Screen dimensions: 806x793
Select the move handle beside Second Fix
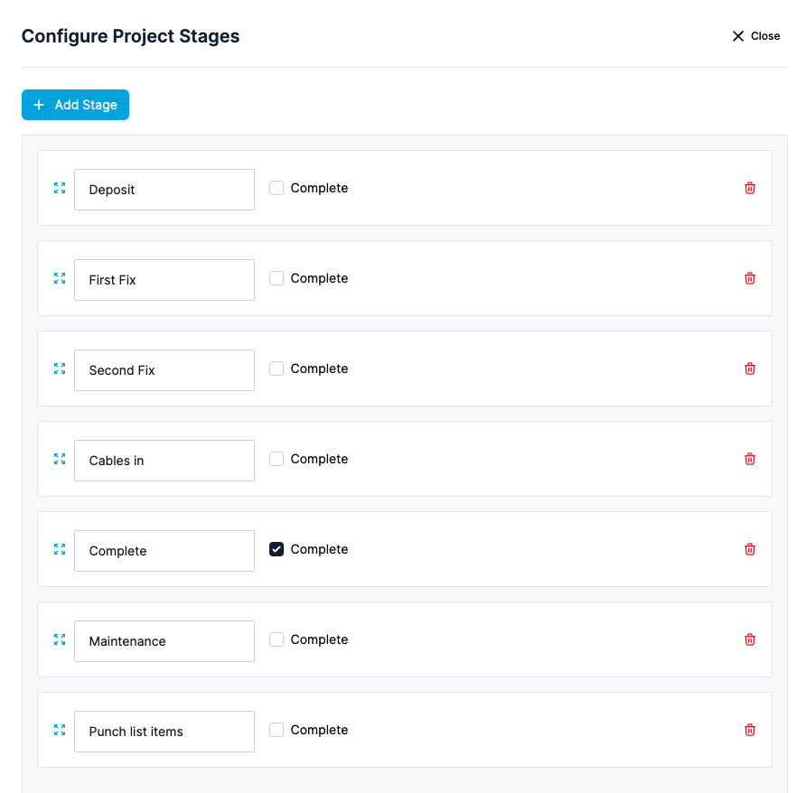[x=60, y=369]
